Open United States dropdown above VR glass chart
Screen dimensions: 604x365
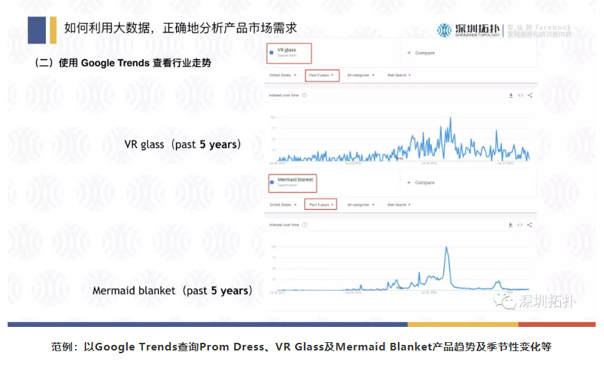tap(283, 75)
